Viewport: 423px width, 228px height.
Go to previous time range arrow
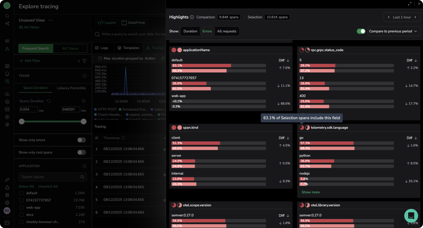389,17
